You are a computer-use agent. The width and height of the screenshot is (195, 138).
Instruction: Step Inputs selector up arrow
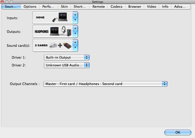coord(75,15)
